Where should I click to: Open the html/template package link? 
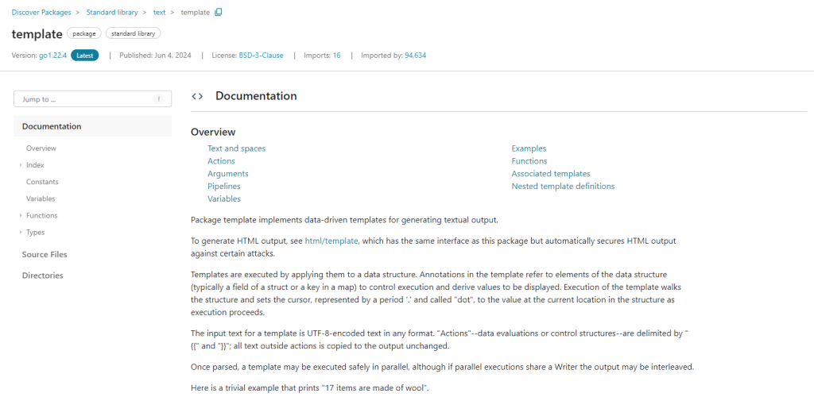click(331, 241)
